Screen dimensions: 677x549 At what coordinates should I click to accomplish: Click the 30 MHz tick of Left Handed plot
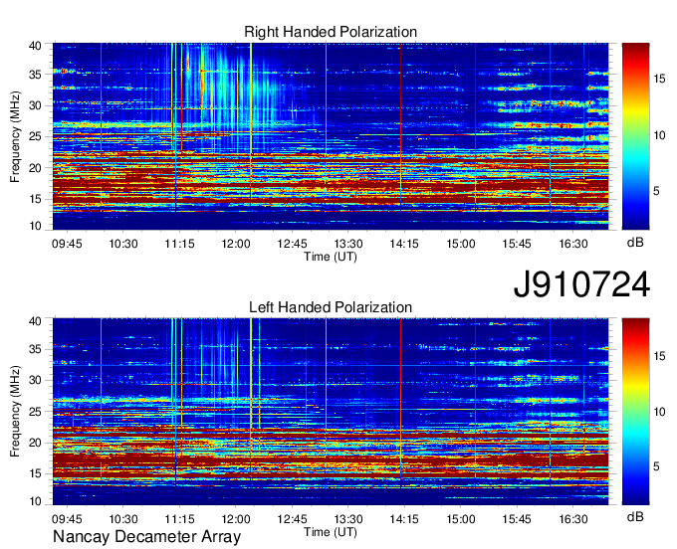(36, 380)
